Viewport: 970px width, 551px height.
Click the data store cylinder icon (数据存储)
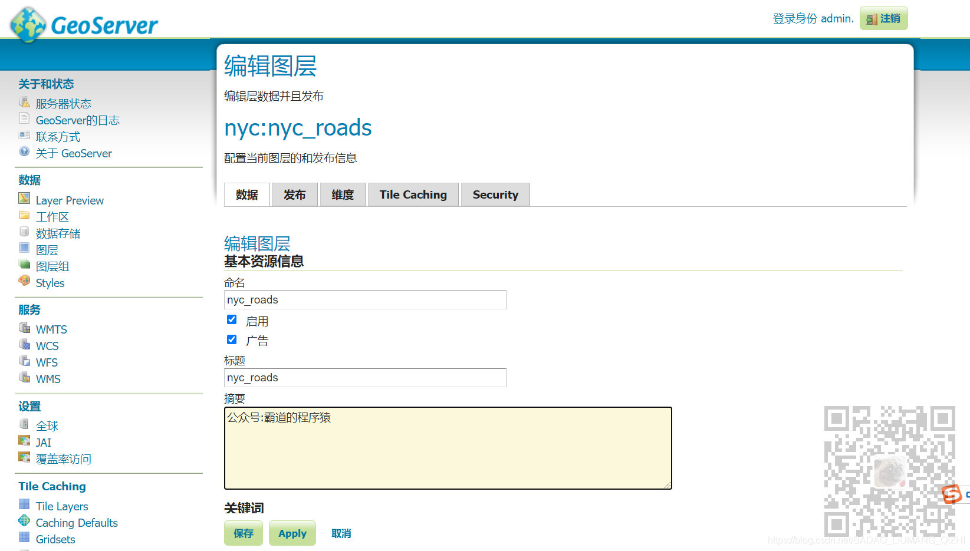coord(24,232)
